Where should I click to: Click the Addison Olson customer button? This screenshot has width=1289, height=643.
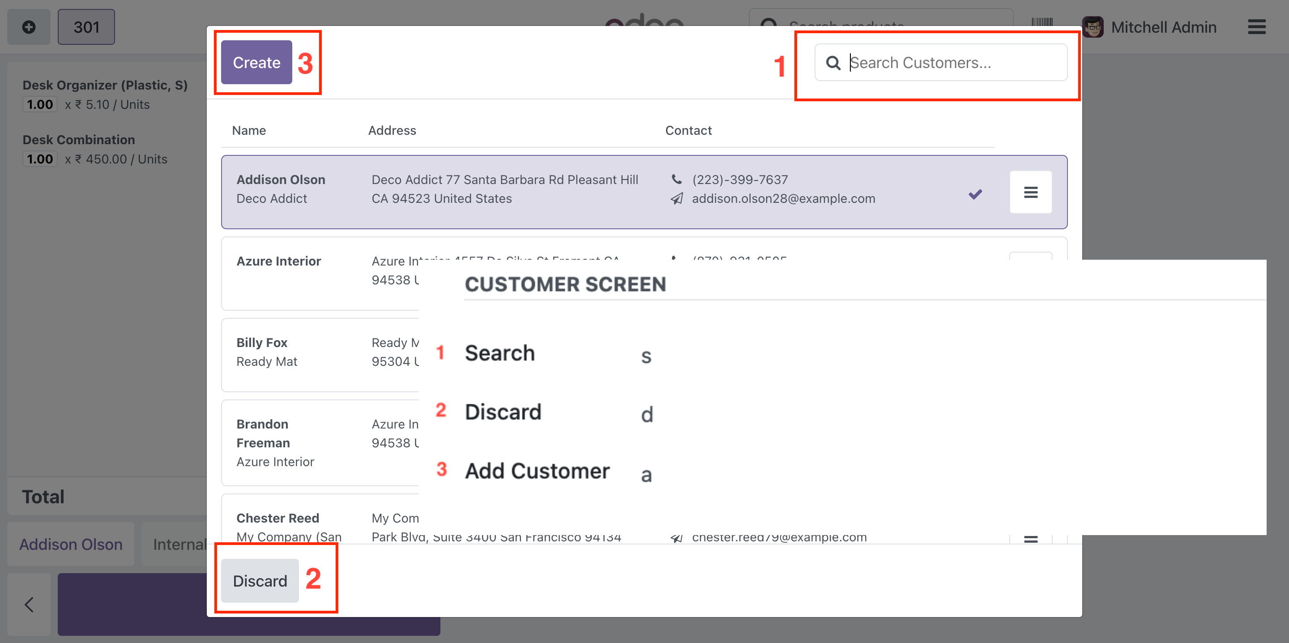coord(71,544)
